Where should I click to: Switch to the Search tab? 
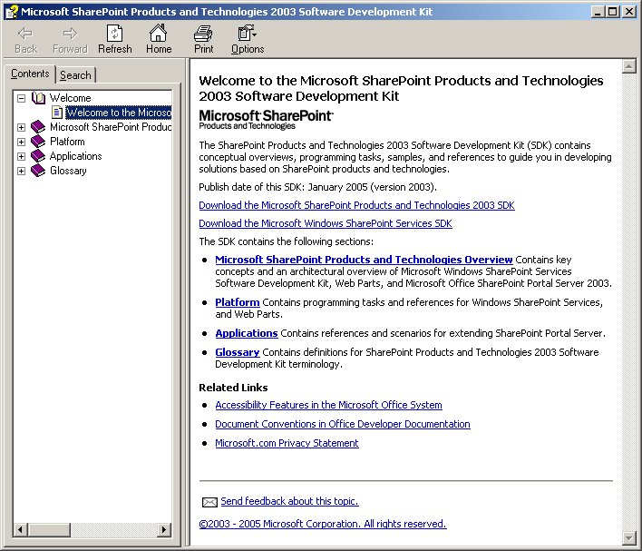75,75
